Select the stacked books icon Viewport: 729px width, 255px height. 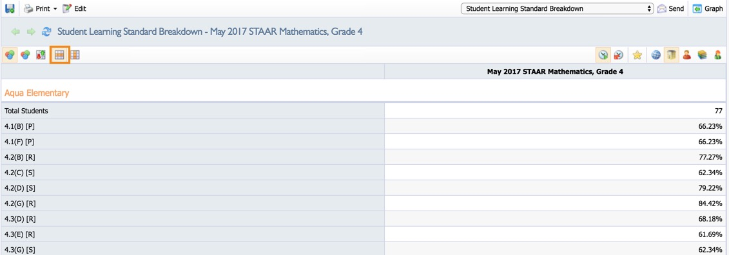[702, 55]
